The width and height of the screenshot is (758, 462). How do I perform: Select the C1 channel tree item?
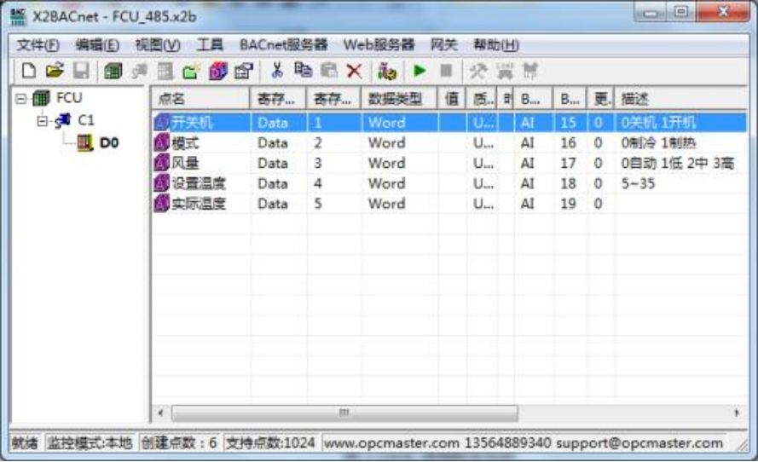[86, 120]
